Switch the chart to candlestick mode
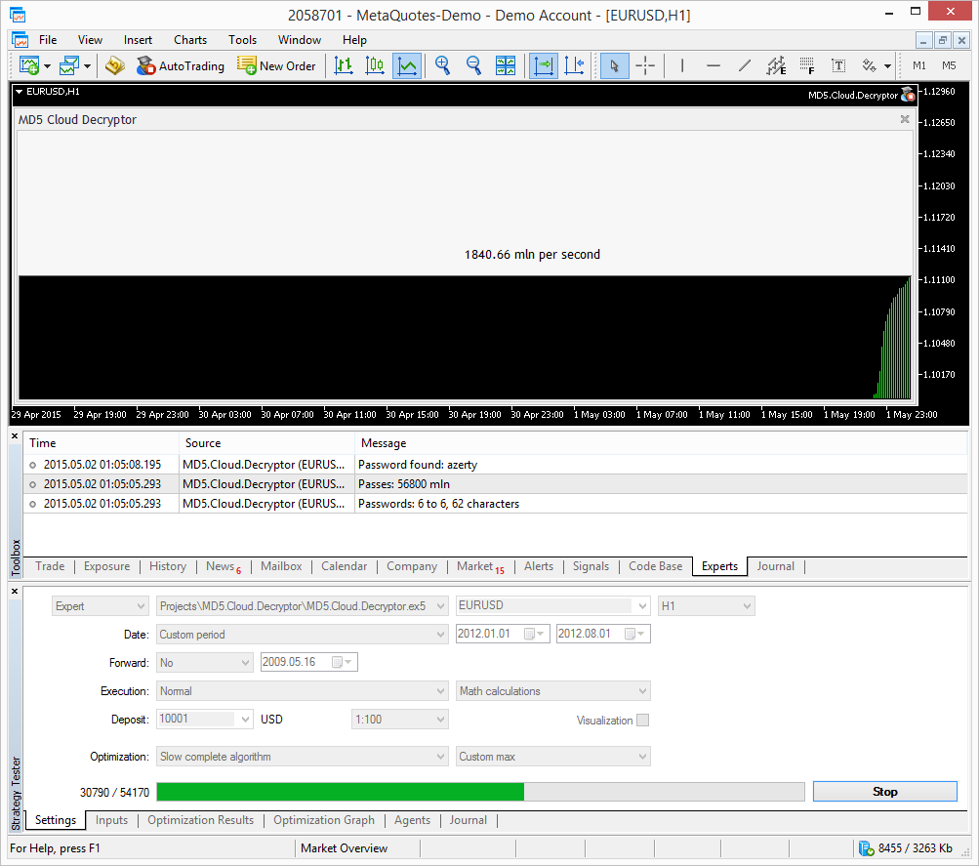The width and height of the screenshot is (979, 866). 375,65
